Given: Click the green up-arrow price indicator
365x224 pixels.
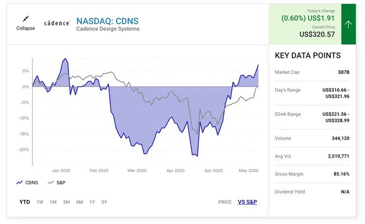Looking at the screenshot, I should tap(348, 24).
